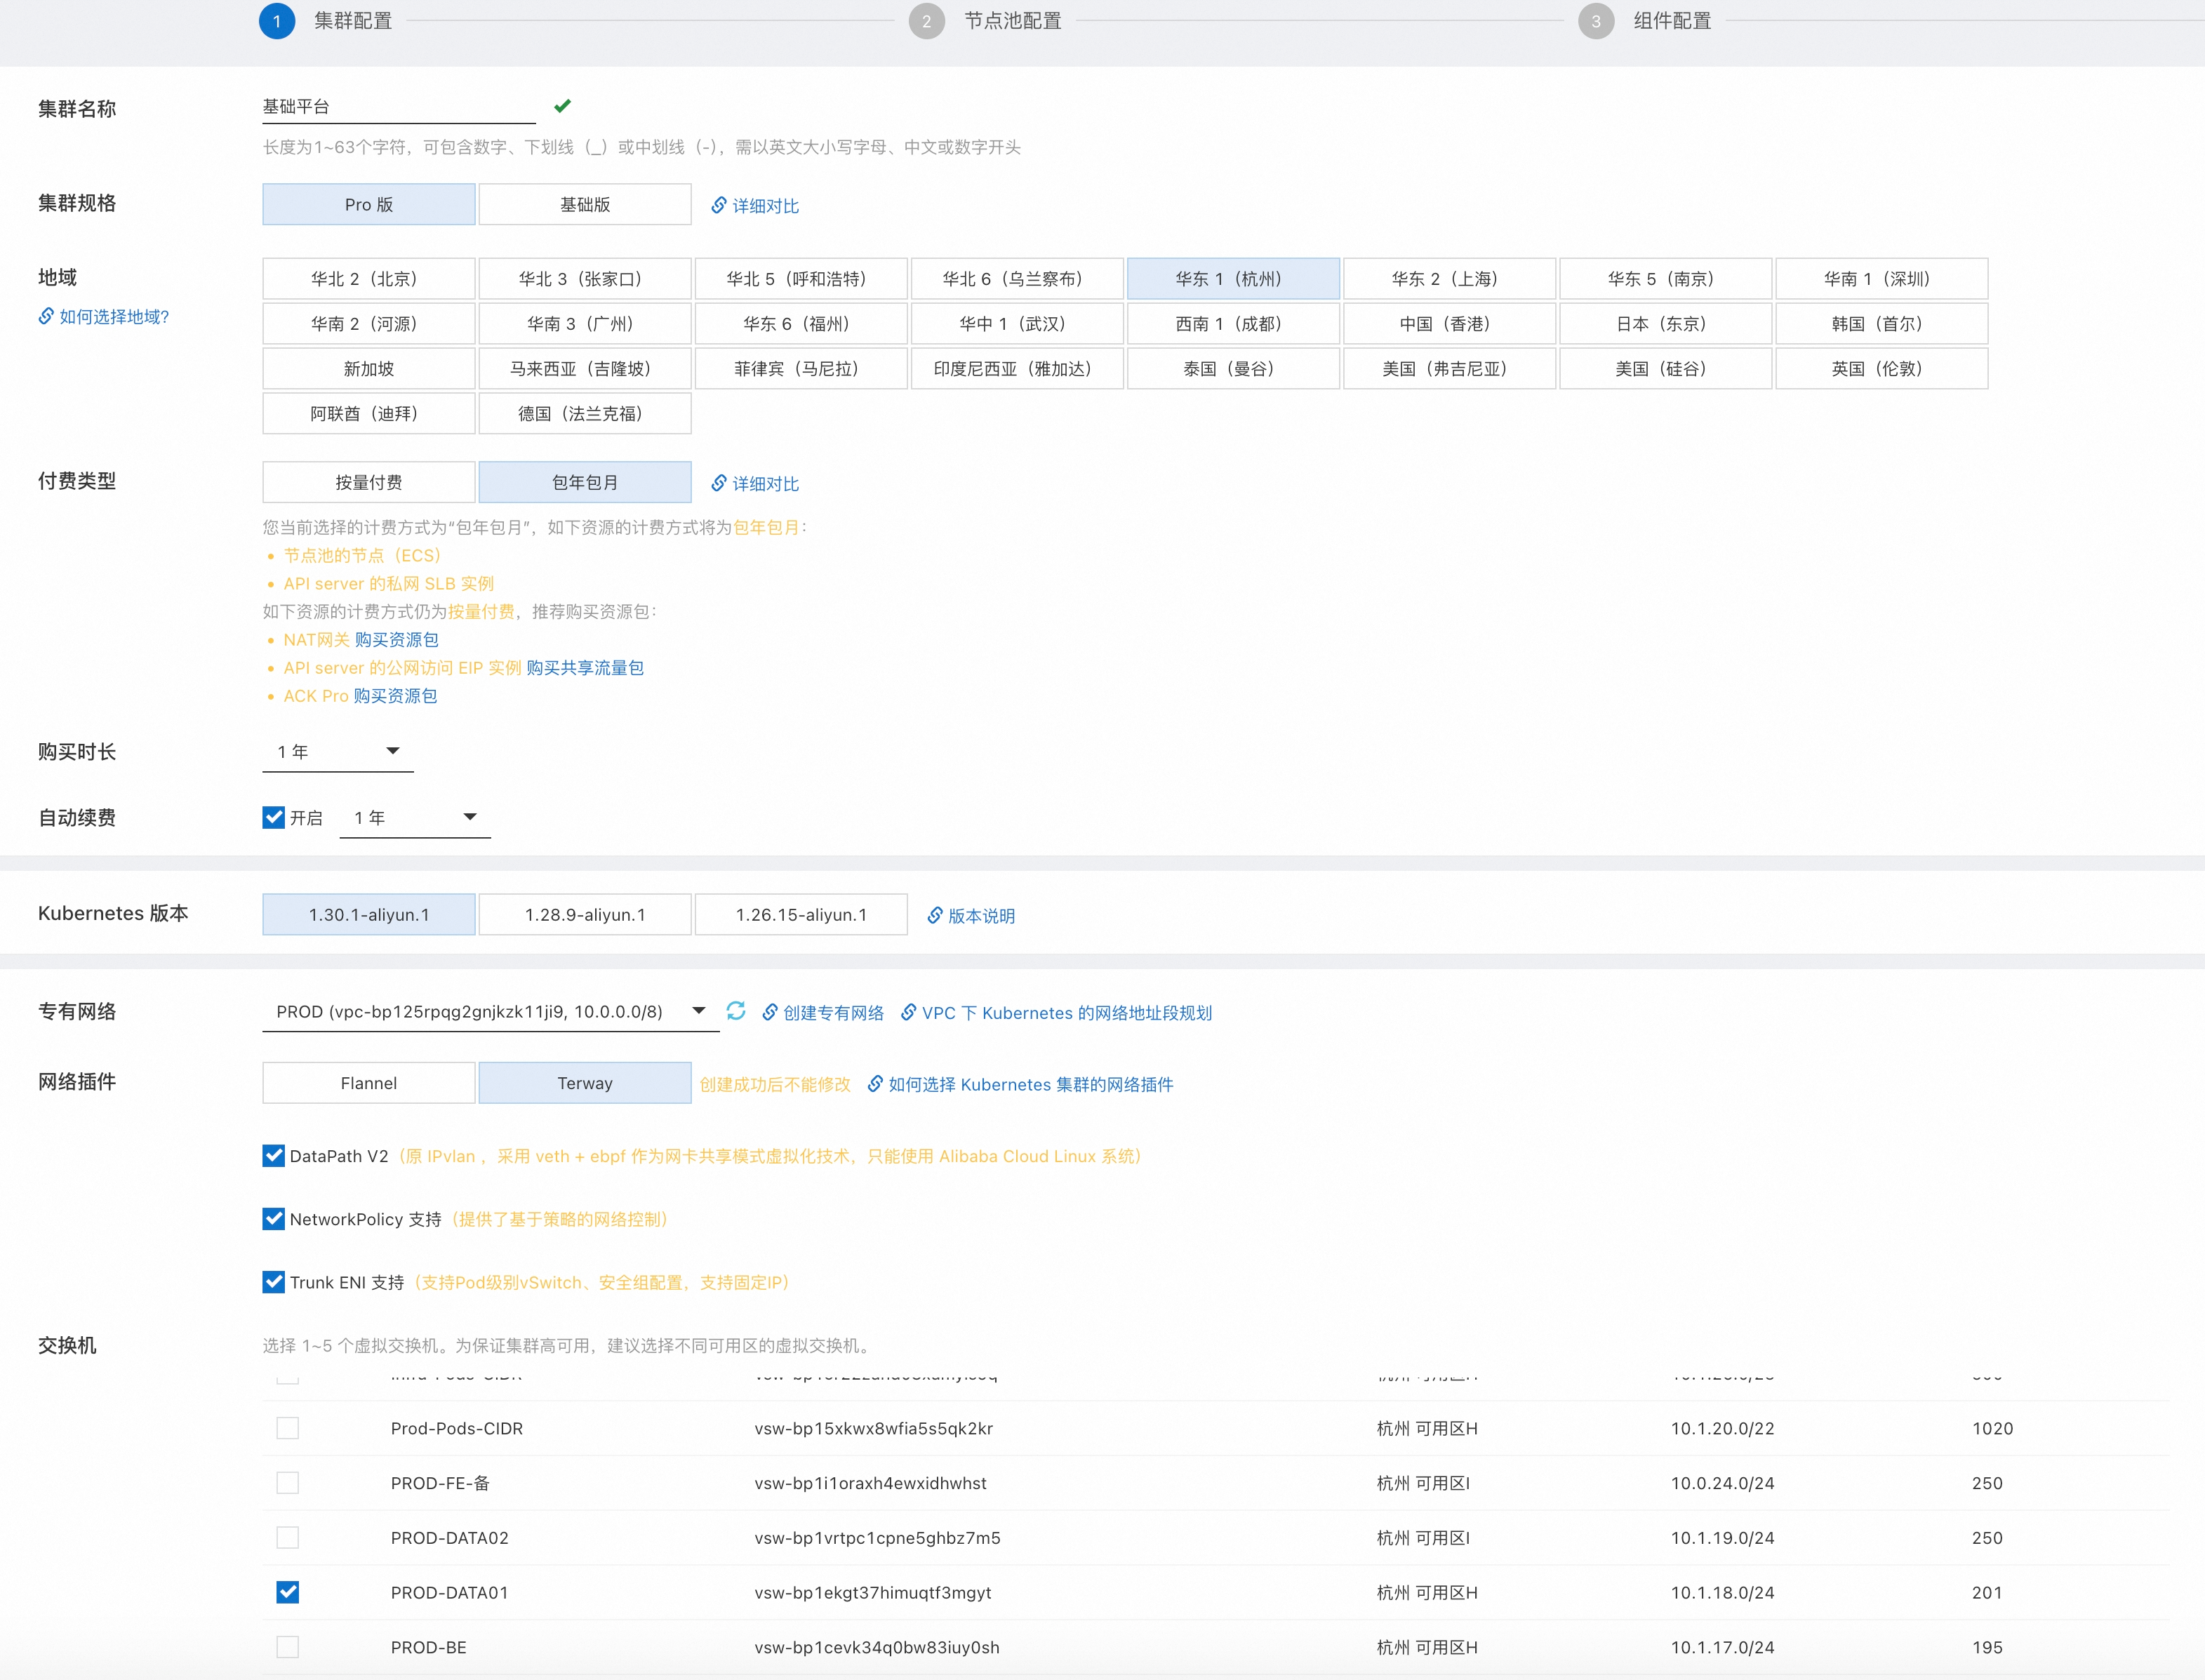This screenshot has height=1680, width=2205.
Task: Open 详细对比 link next to 集群规格
Action: (755, 206)
